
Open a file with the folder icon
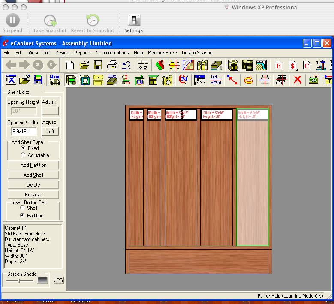84,65
